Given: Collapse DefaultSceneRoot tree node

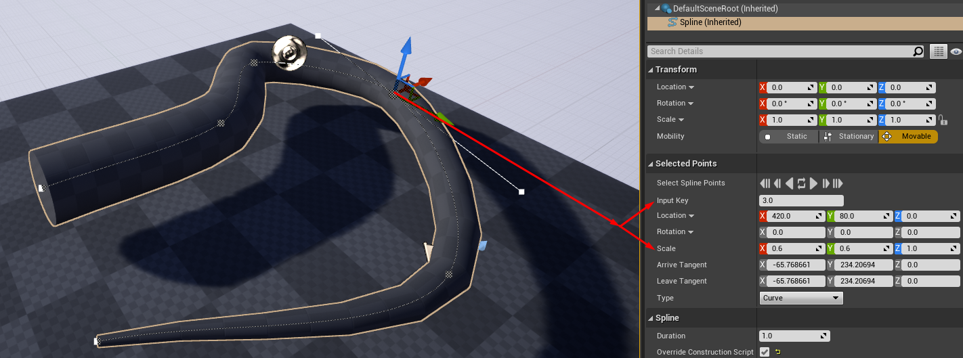Looking at the screenshot, I should pyautogui.click(x=656, y=9).
